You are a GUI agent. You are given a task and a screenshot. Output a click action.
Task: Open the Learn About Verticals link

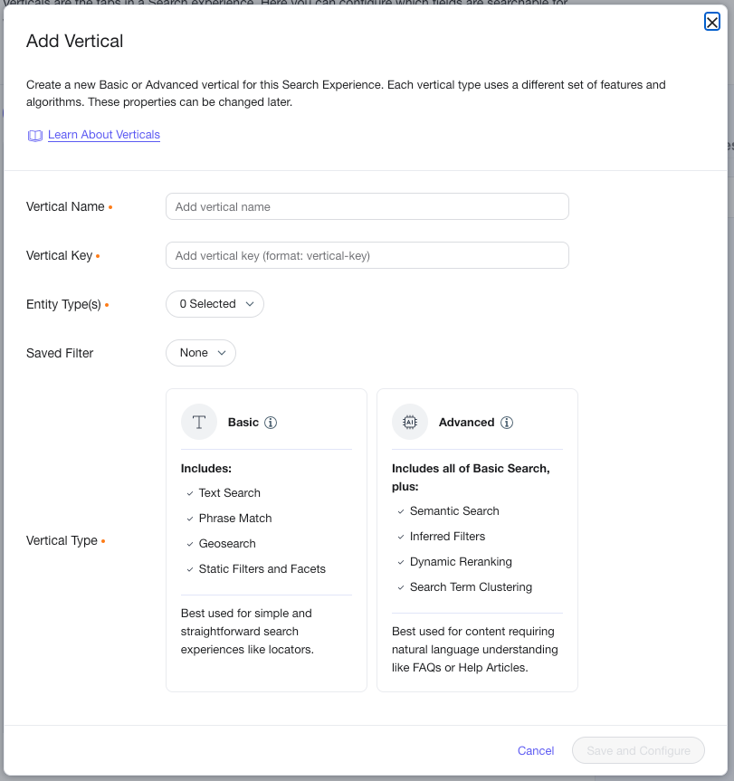tap(103, 135)
